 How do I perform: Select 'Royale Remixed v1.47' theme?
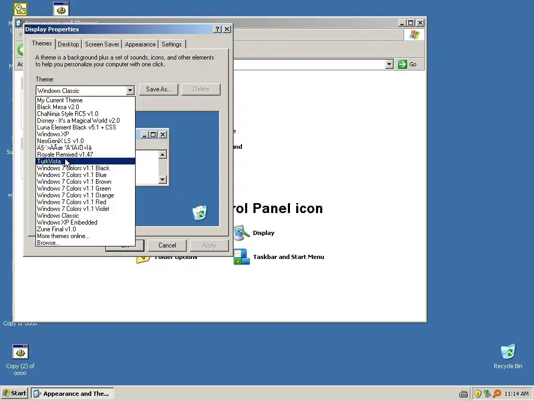point(86,155)
